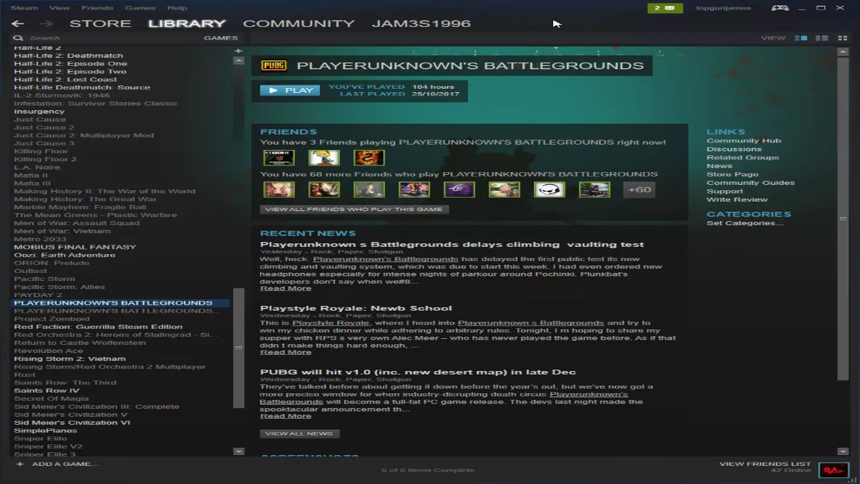This screenshot has height=484, width=860.
Task: Click VIEW FRIENDS LIST text
Action: [x=765, y=464]
